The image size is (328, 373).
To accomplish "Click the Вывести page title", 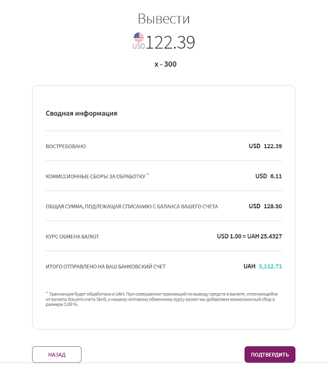I will [164, 19].
